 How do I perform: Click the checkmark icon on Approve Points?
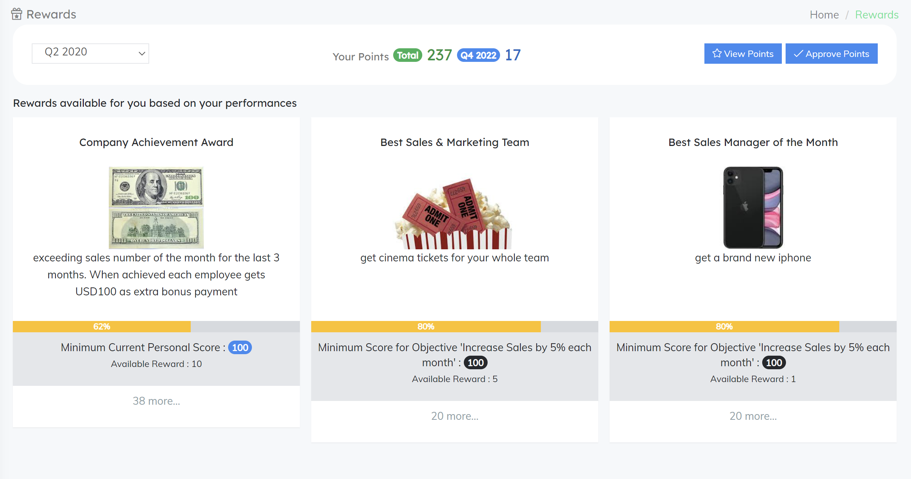(798, 54)
